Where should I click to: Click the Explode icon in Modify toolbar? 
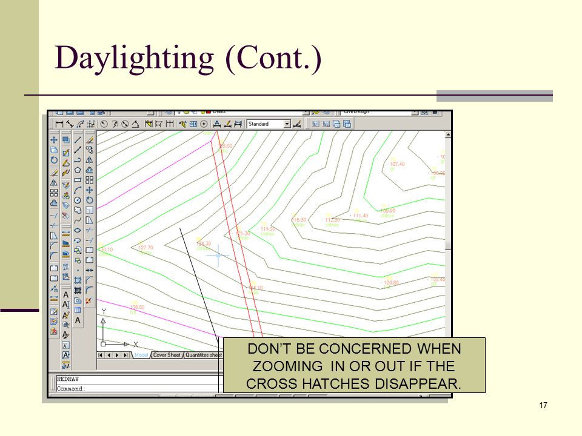tap(90, 300)
